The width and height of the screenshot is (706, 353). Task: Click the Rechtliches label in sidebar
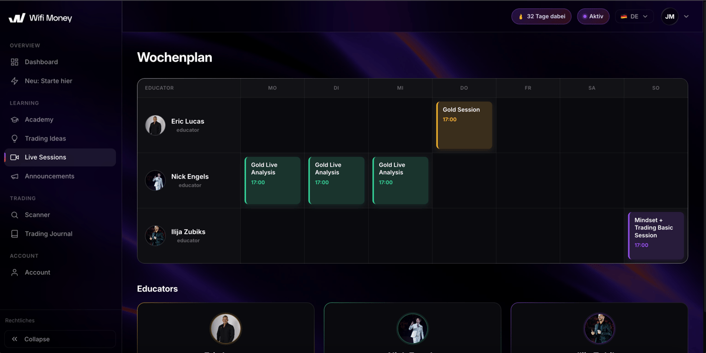tap(20, 321)
